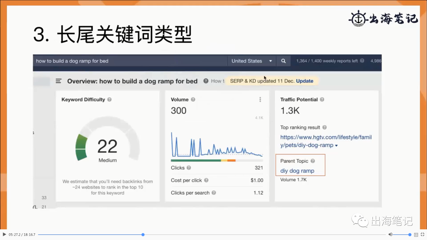Click the keyword search input field
Screen dimensions: 427x240
click(130, 61)
